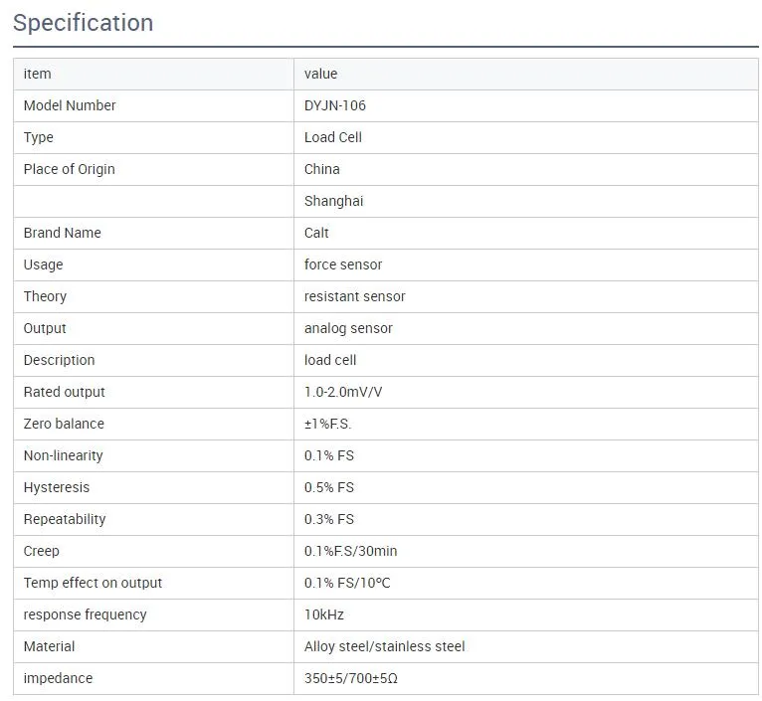Screen dimensions: 762x701
Task: Select the Load Cell type value
Action: 333,137
